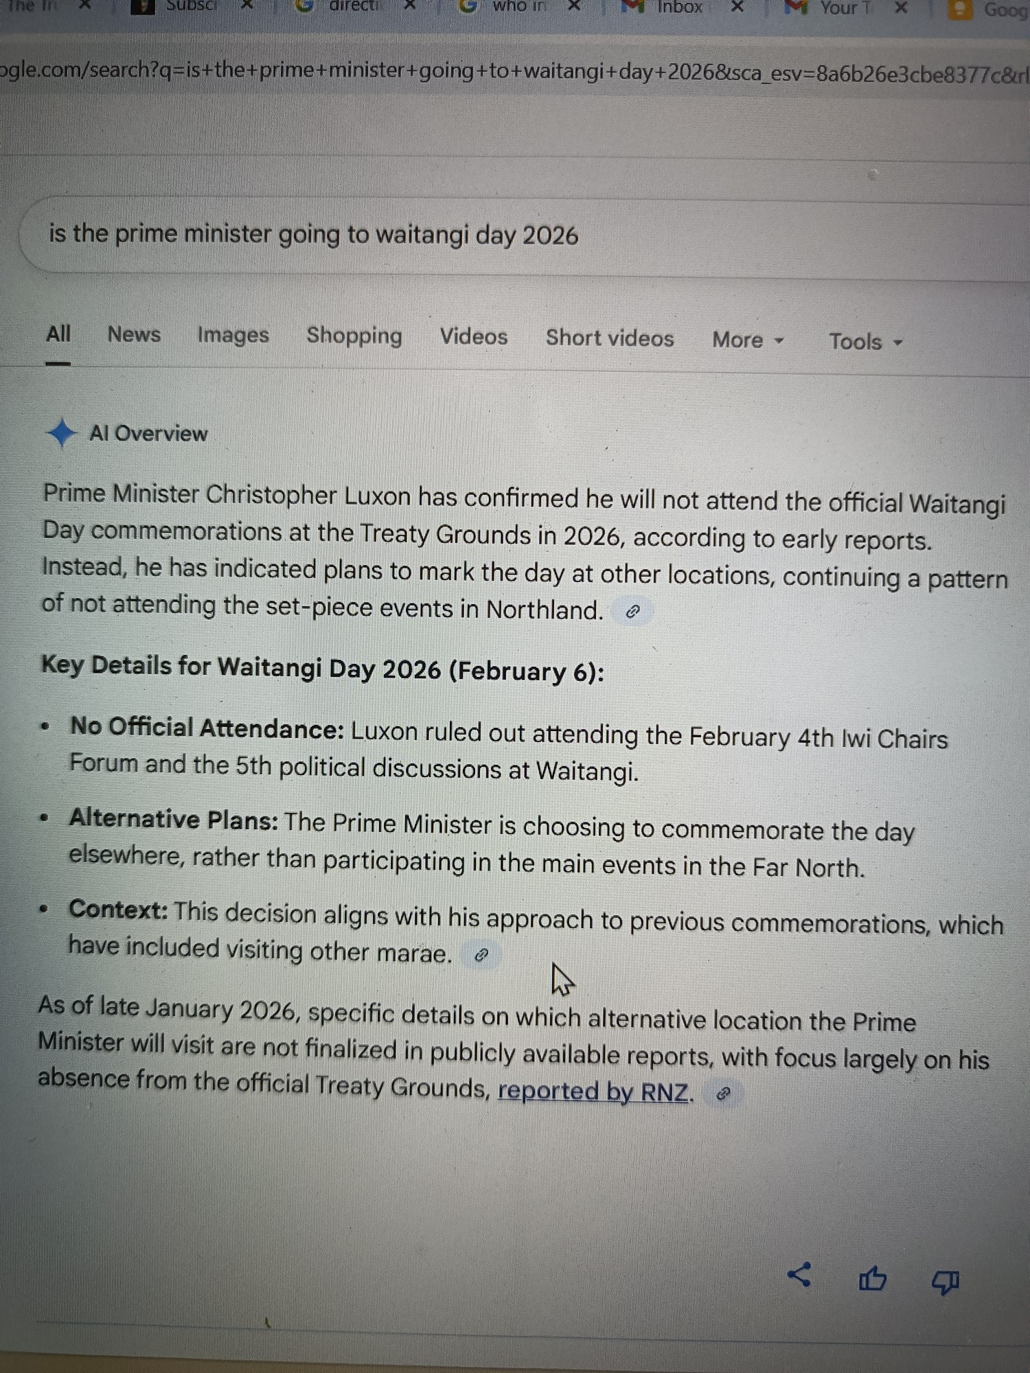1030x1373 pixels.
Task: Switch to the Images results tab
Action: tap(233, 335)
